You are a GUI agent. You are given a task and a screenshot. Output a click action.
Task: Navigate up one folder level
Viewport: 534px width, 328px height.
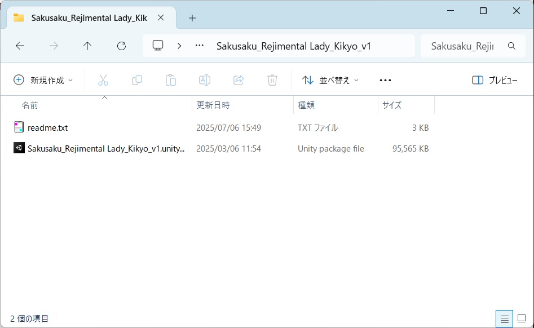click(x=87, y=46)
